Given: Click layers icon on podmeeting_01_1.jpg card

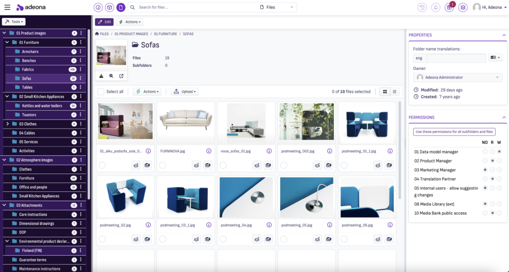Looking at the screenshot, I should 378,165.
